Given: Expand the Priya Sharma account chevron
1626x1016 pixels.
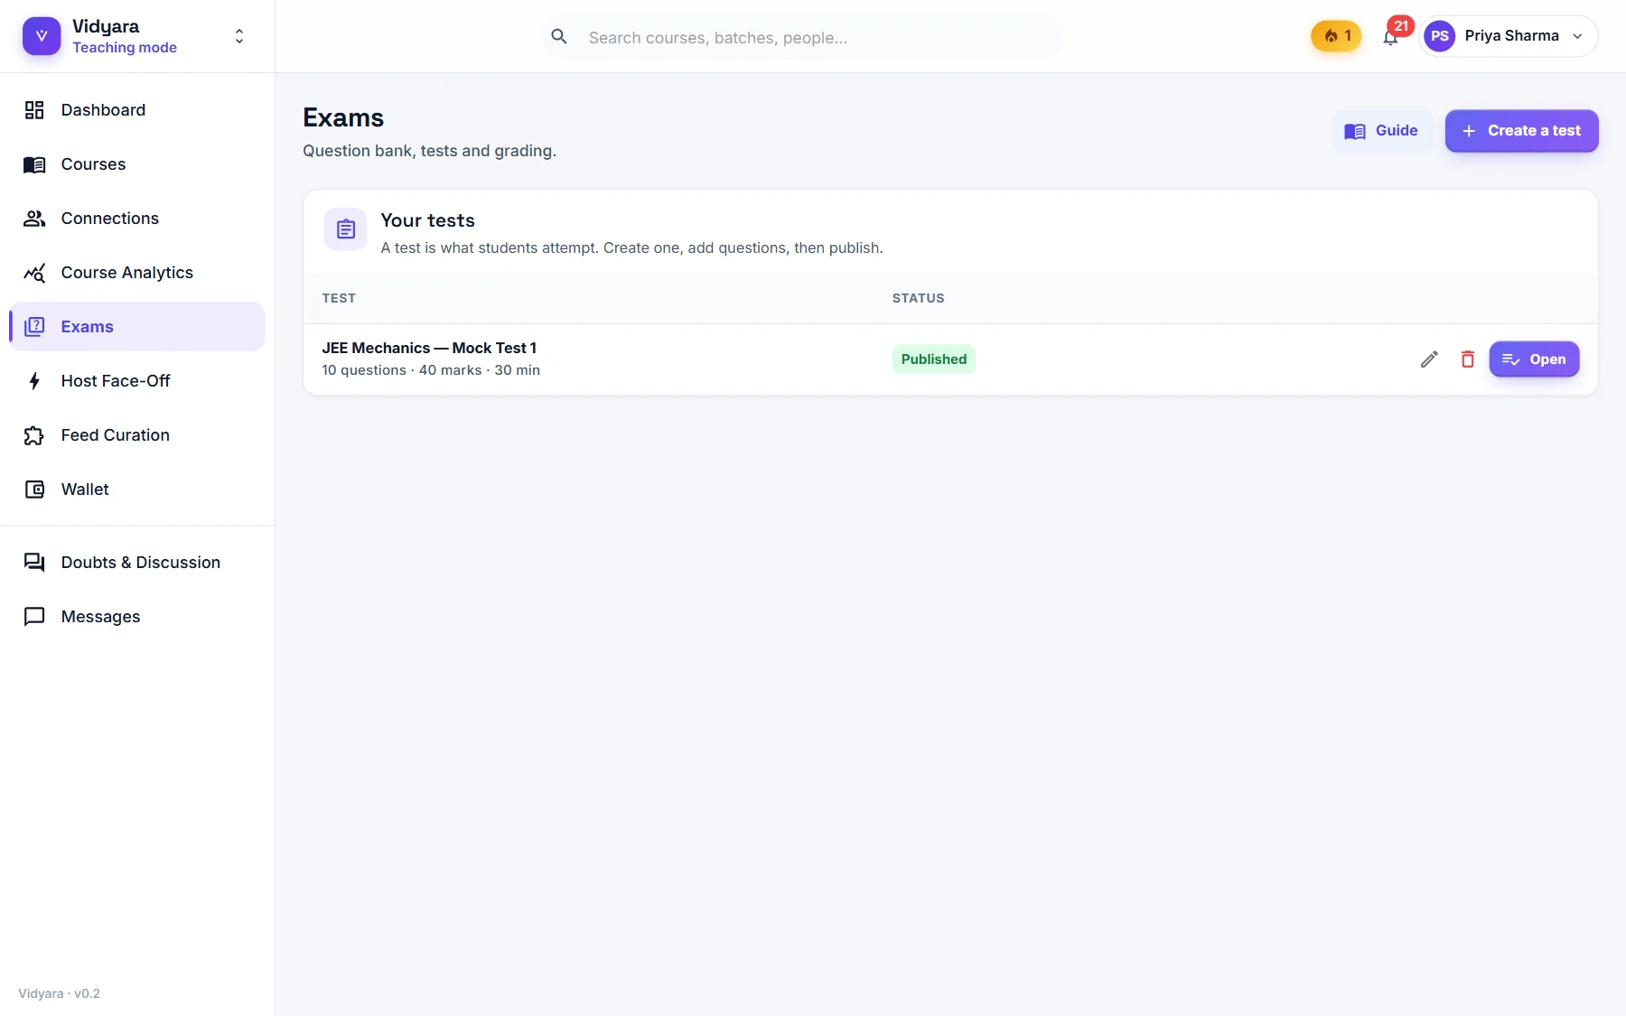Looking at the screenshot, I should point(1577,36).
